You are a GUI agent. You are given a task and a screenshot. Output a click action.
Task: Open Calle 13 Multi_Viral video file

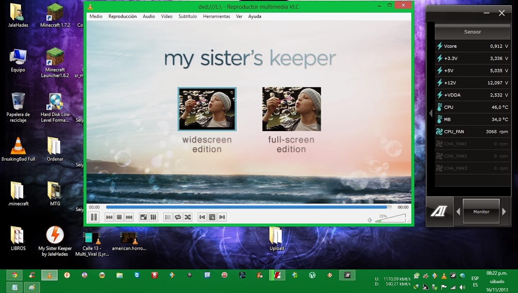tap(92, 244)
